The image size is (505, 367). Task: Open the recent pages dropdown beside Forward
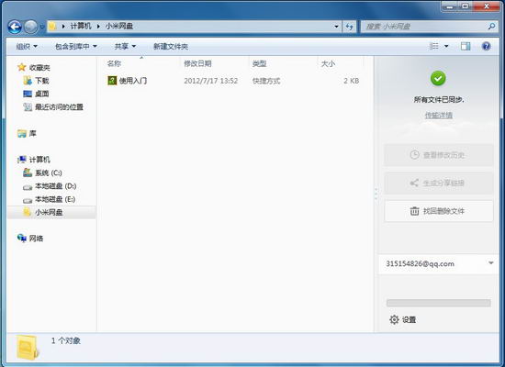tap(42, 27)
